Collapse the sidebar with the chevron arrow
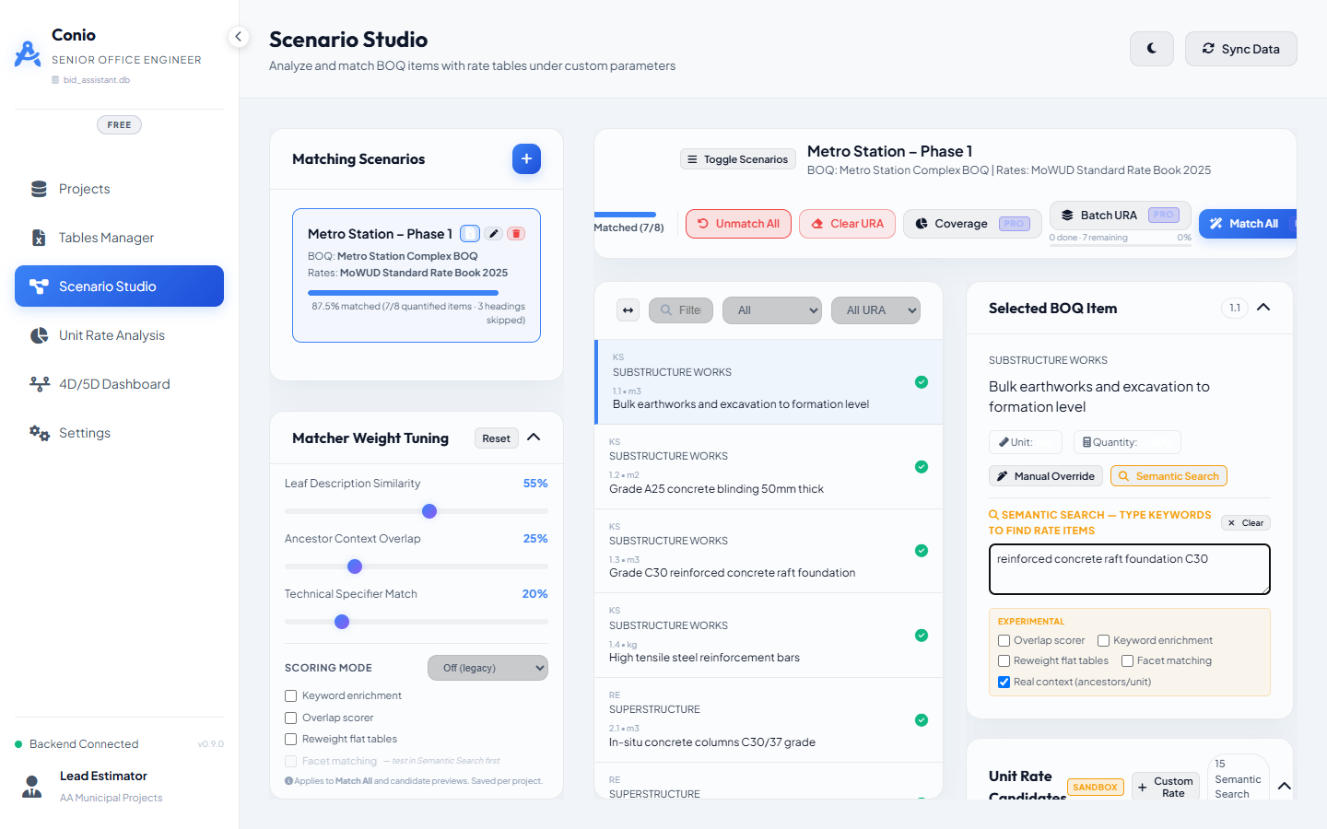This screenshot has height=829, width=1327. [239, 37]
